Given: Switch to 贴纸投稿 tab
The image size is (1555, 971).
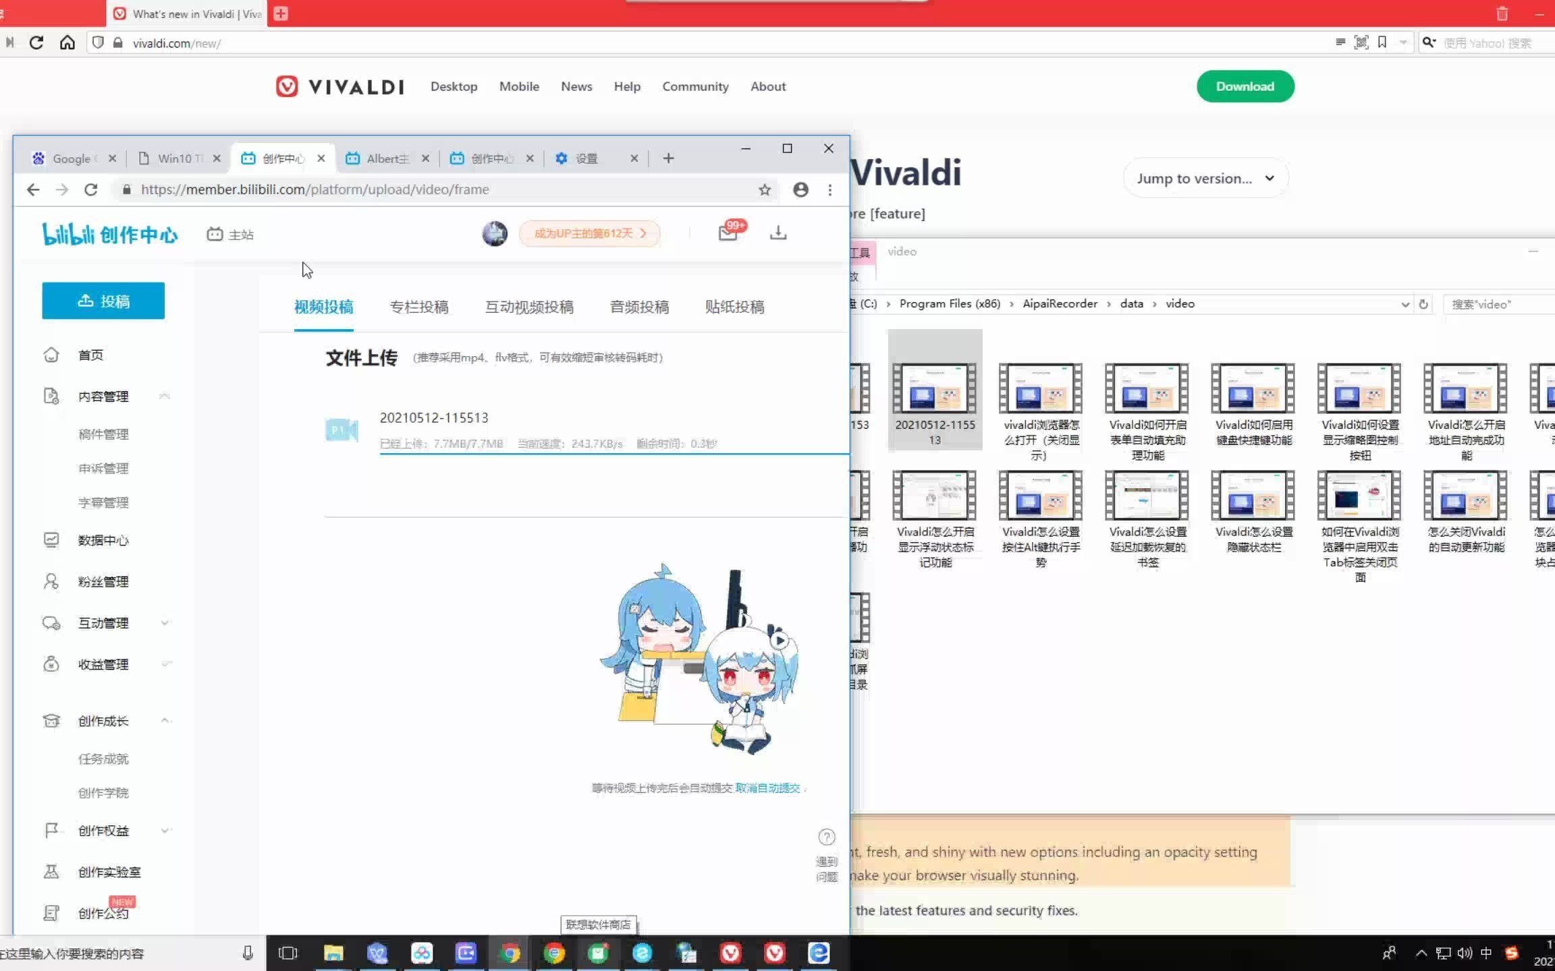Looking at the screenshot, I should click(734, 307).
